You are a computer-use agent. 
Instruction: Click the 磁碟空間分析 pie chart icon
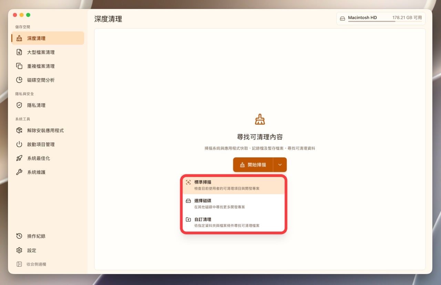(x=19, y=80)
